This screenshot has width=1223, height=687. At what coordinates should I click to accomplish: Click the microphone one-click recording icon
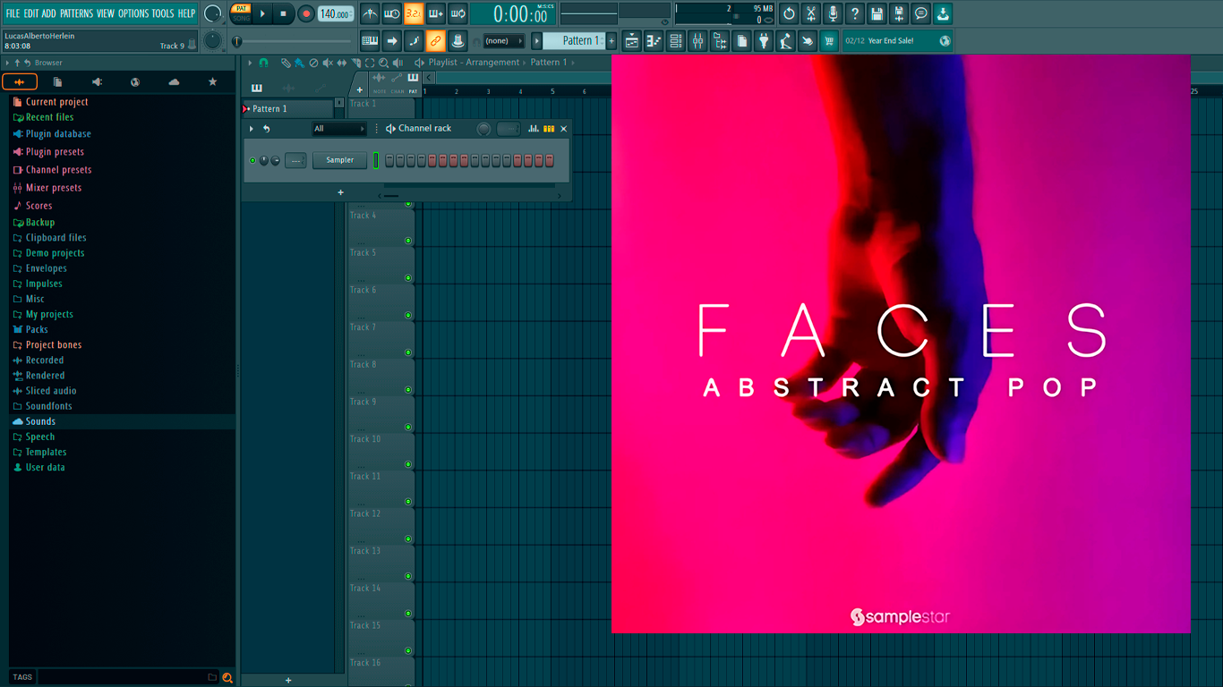click(833, 13)
